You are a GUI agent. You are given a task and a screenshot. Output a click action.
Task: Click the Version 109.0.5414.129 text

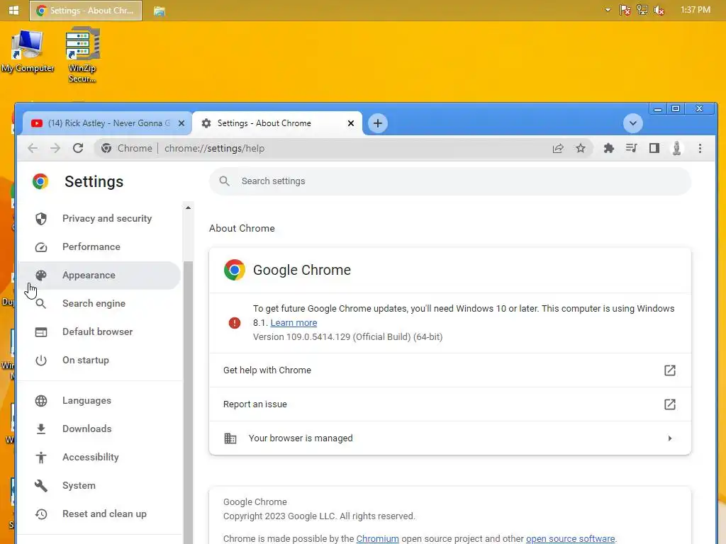pyautogui.click(x=347, y=337)
